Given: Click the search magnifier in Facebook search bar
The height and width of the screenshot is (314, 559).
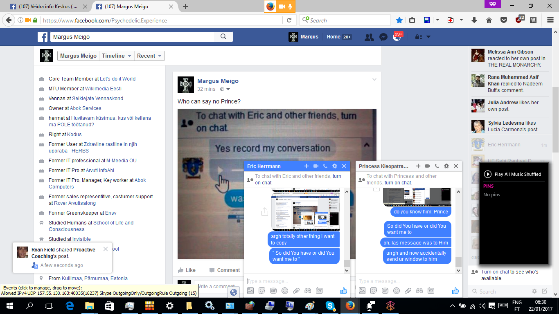Looking at the screenshot, I should (223, 37).
